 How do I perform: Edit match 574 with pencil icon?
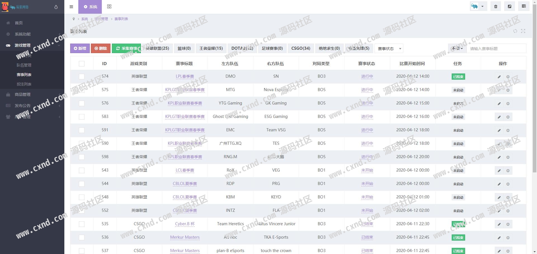[x=499, y=77]
